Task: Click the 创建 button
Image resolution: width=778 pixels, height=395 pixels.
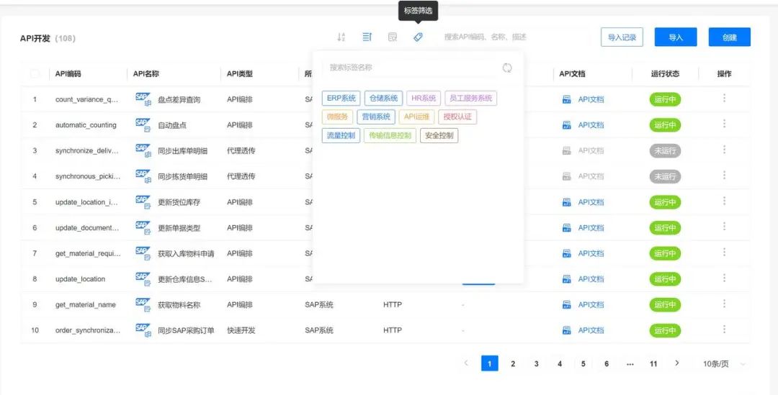Action: [729, 37]
